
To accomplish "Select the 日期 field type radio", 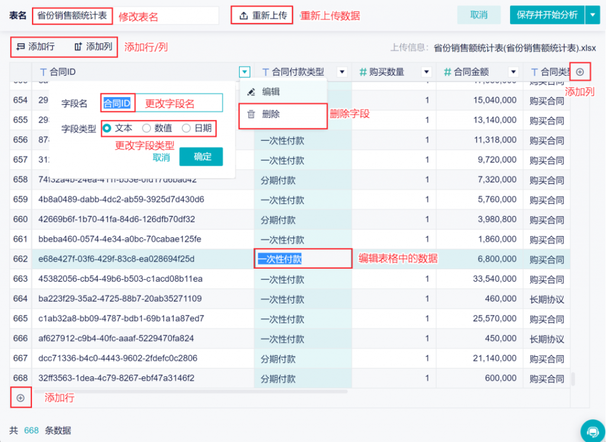I will (x=186, y=128).
